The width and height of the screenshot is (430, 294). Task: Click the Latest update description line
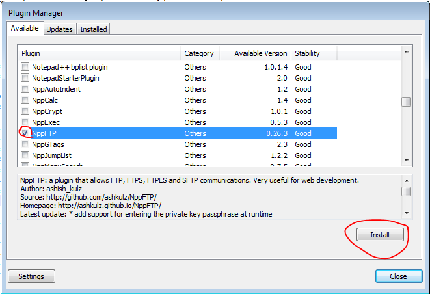[x=146, y=214]
